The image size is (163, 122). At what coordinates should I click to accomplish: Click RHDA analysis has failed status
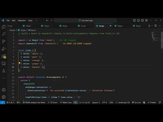coord(34,102)
